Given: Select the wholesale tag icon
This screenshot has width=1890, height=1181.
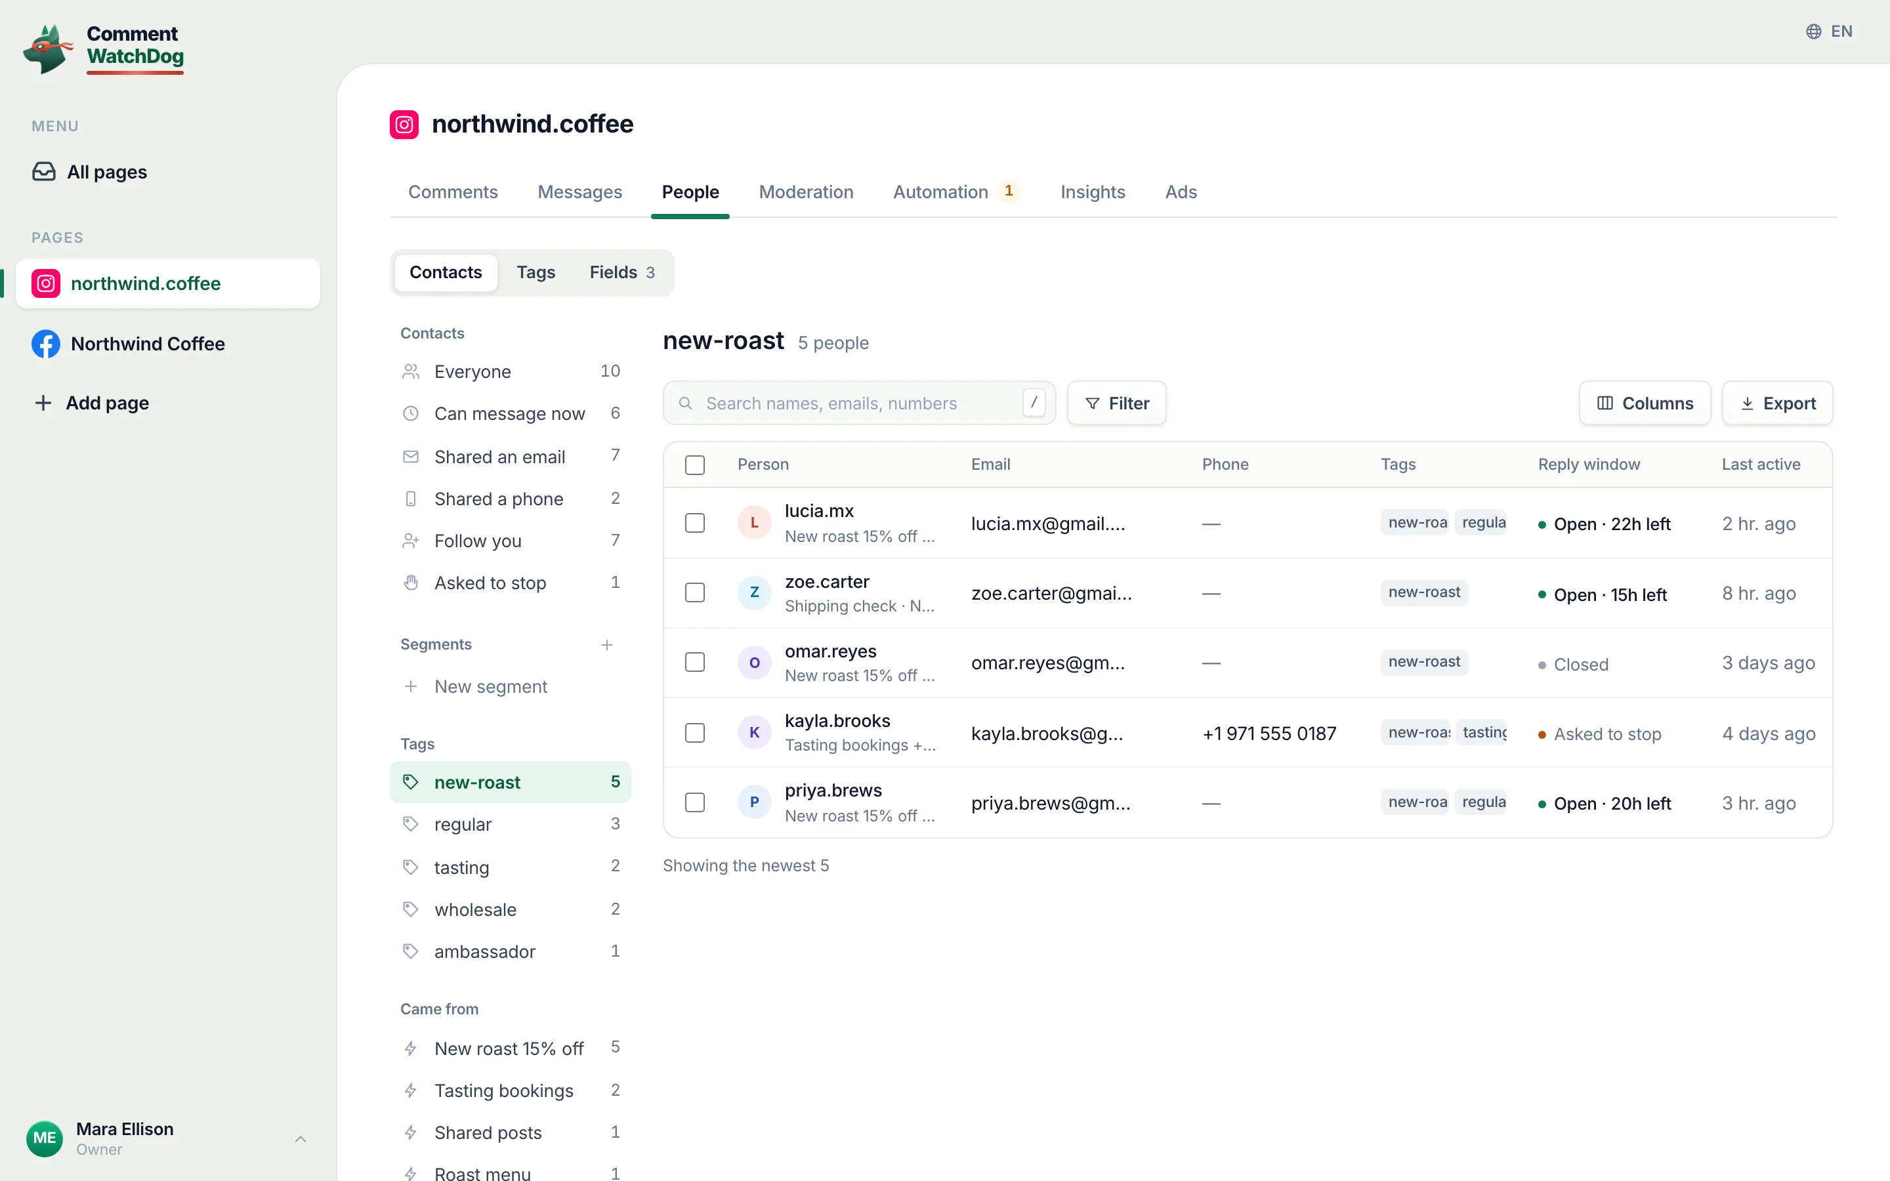Looking at the screenshot, I should pos(411,909).
